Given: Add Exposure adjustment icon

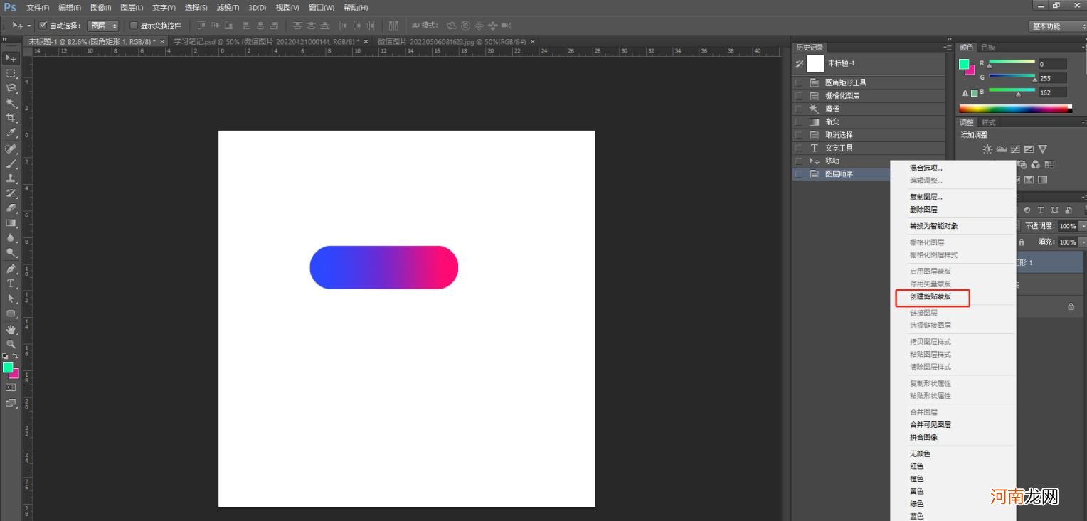Looking at the screenshot, I should point(1029,149).
